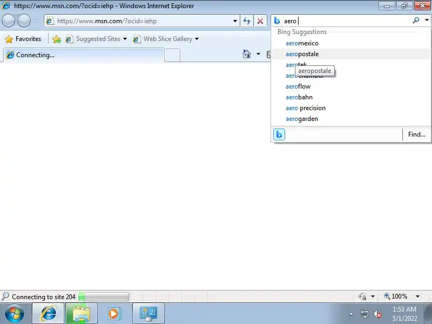This screenshot has height=324, width=432.
Task: Expand the zoom level dropdown arrow
Action: (417, 296)
